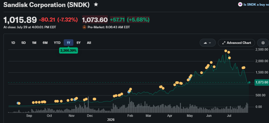Click the 1,073.60 price label on axis
269x123 pixels.
(x=262, y=83)
